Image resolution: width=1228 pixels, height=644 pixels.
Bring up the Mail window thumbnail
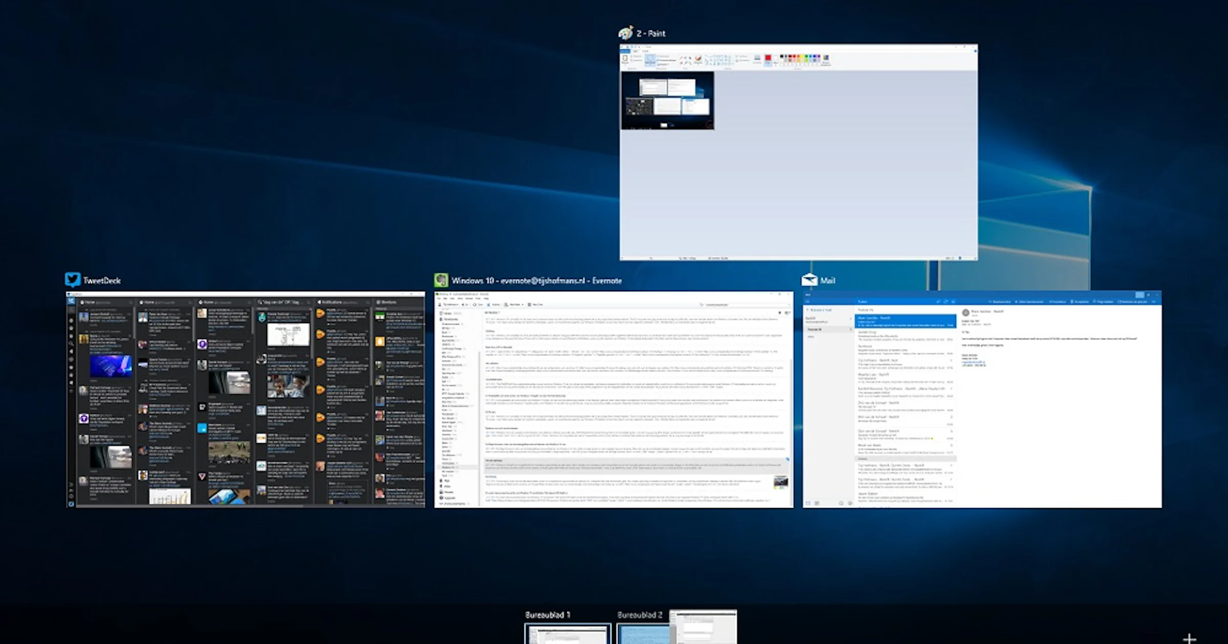tap(982, 399)
